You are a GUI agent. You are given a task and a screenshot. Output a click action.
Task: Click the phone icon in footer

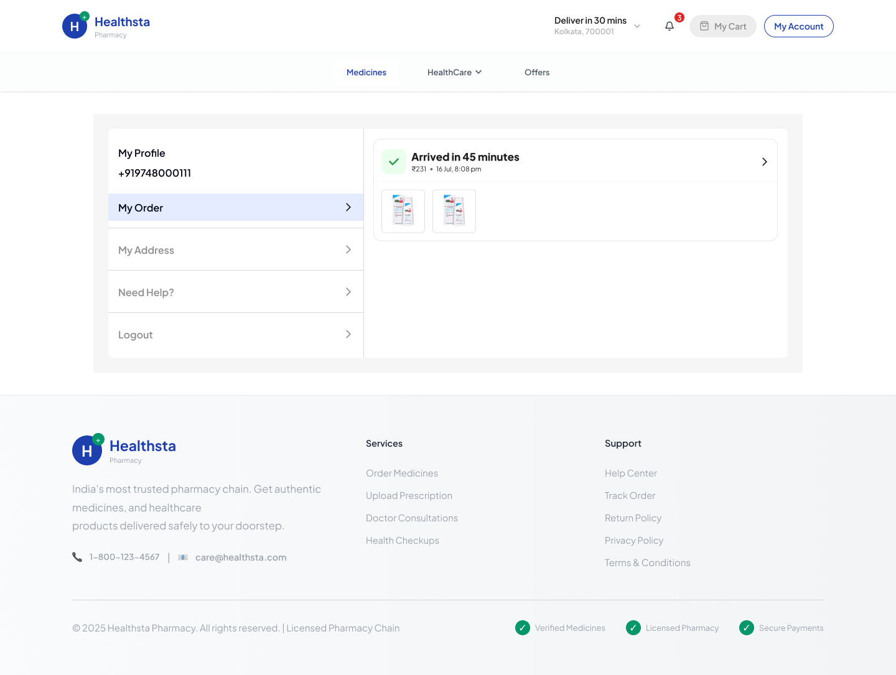(x=77, y=557)
